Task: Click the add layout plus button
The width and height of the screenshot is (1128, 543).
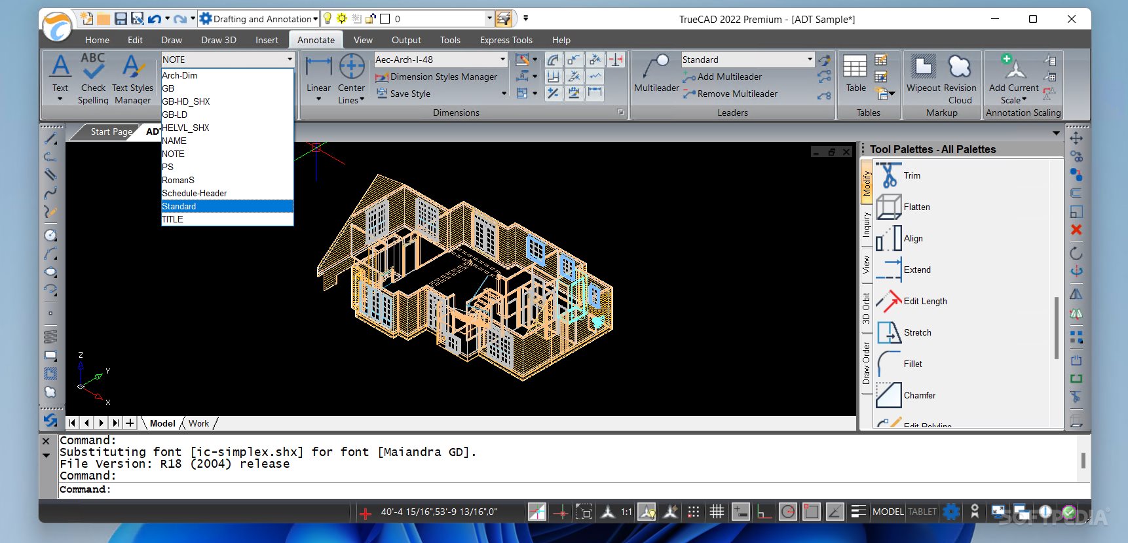Action: pos(130,423)
